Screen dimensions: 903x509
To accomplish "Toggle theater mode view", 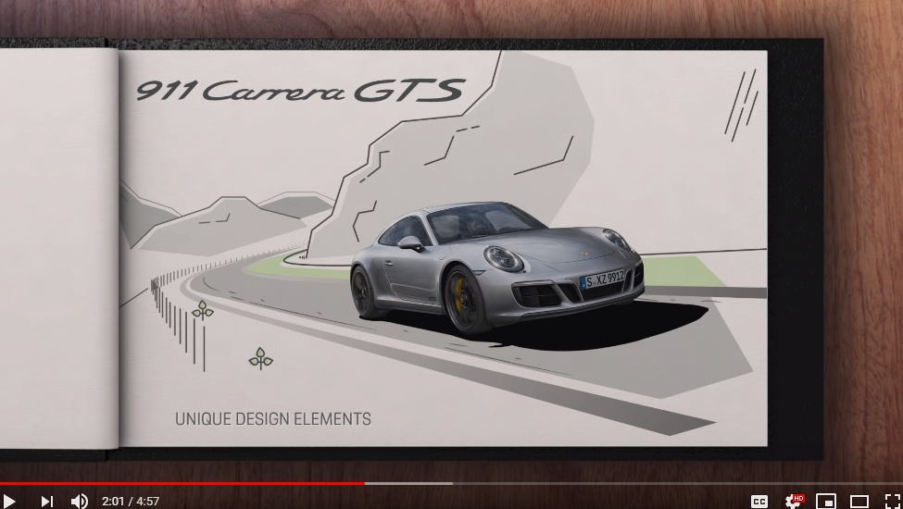I will click(x=859, y=502).
